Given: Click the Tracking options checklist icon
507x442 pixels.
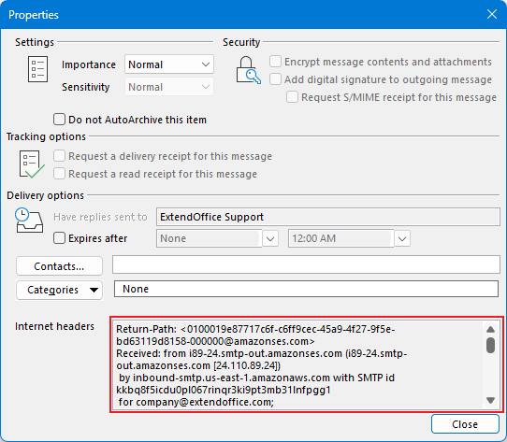Looking at the screenshot, I should pyautogui.click(x=32, y=164).
